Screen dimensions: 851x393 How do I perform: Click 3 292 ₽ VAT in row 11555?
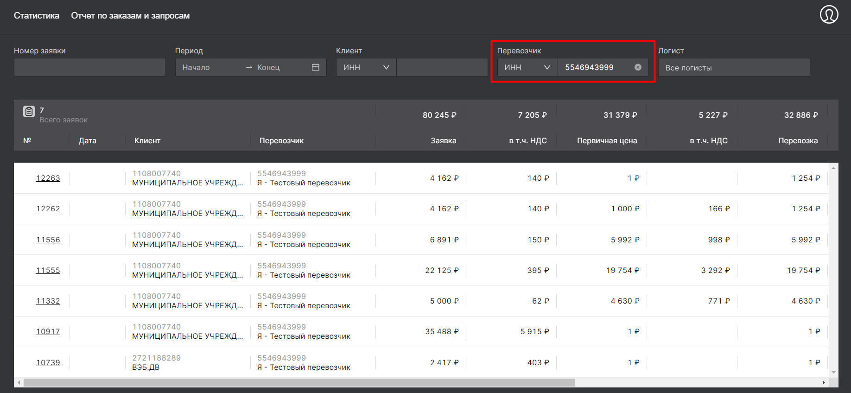(x=715, y=270)
